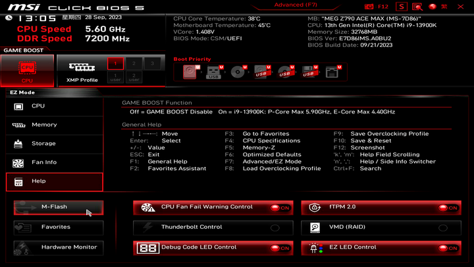
Task: Open Favorites menu button
Action: (x=59, y=227)
